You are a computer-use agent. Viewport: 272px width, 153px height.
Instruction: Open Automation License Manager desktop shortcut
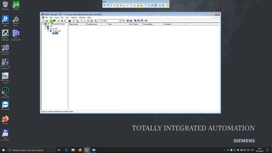pyautogui.click(x=5, y=50)
